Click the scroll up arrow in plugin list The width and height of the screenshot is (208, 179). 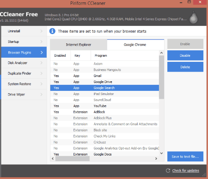(x=161, y=53)
